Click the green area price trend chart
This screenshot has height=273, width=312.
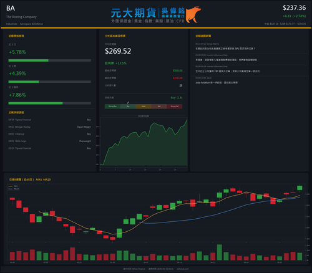coord(144,143)
